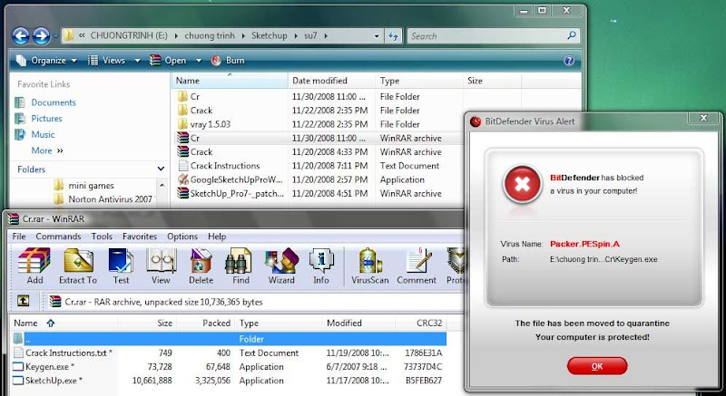Click the Explorer help question mark icon
726x396 pixels.
(x=569, y=61)
